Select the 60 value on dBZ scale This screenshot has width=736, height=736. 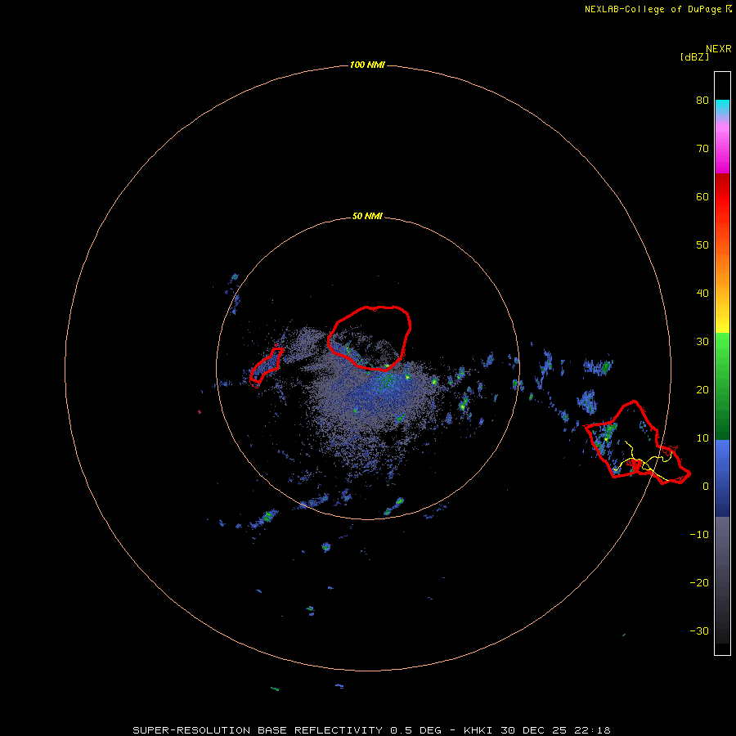pyautogui.click(x=702, y=196)
